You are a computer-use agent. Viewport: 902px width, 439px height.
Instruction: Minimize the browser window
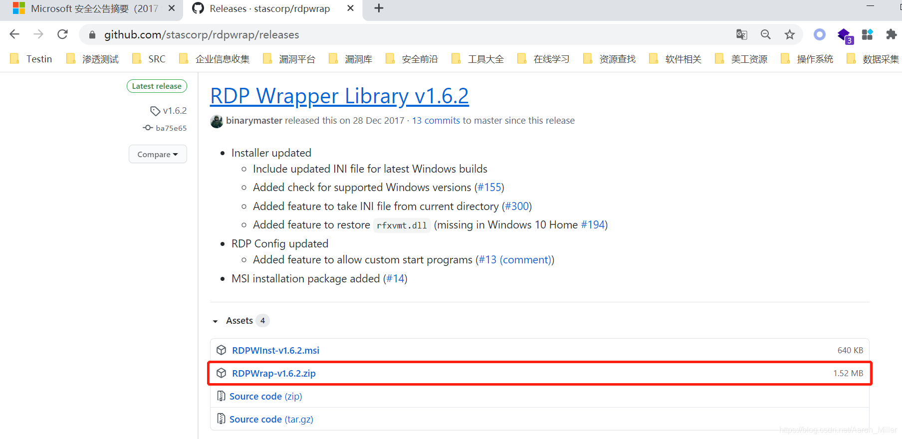pos(871,6)
